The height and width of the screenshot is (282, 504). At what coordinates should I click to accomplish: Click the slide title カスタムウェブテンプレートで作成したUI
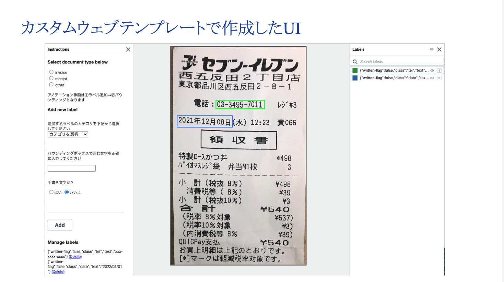click(x=161, y=28)
